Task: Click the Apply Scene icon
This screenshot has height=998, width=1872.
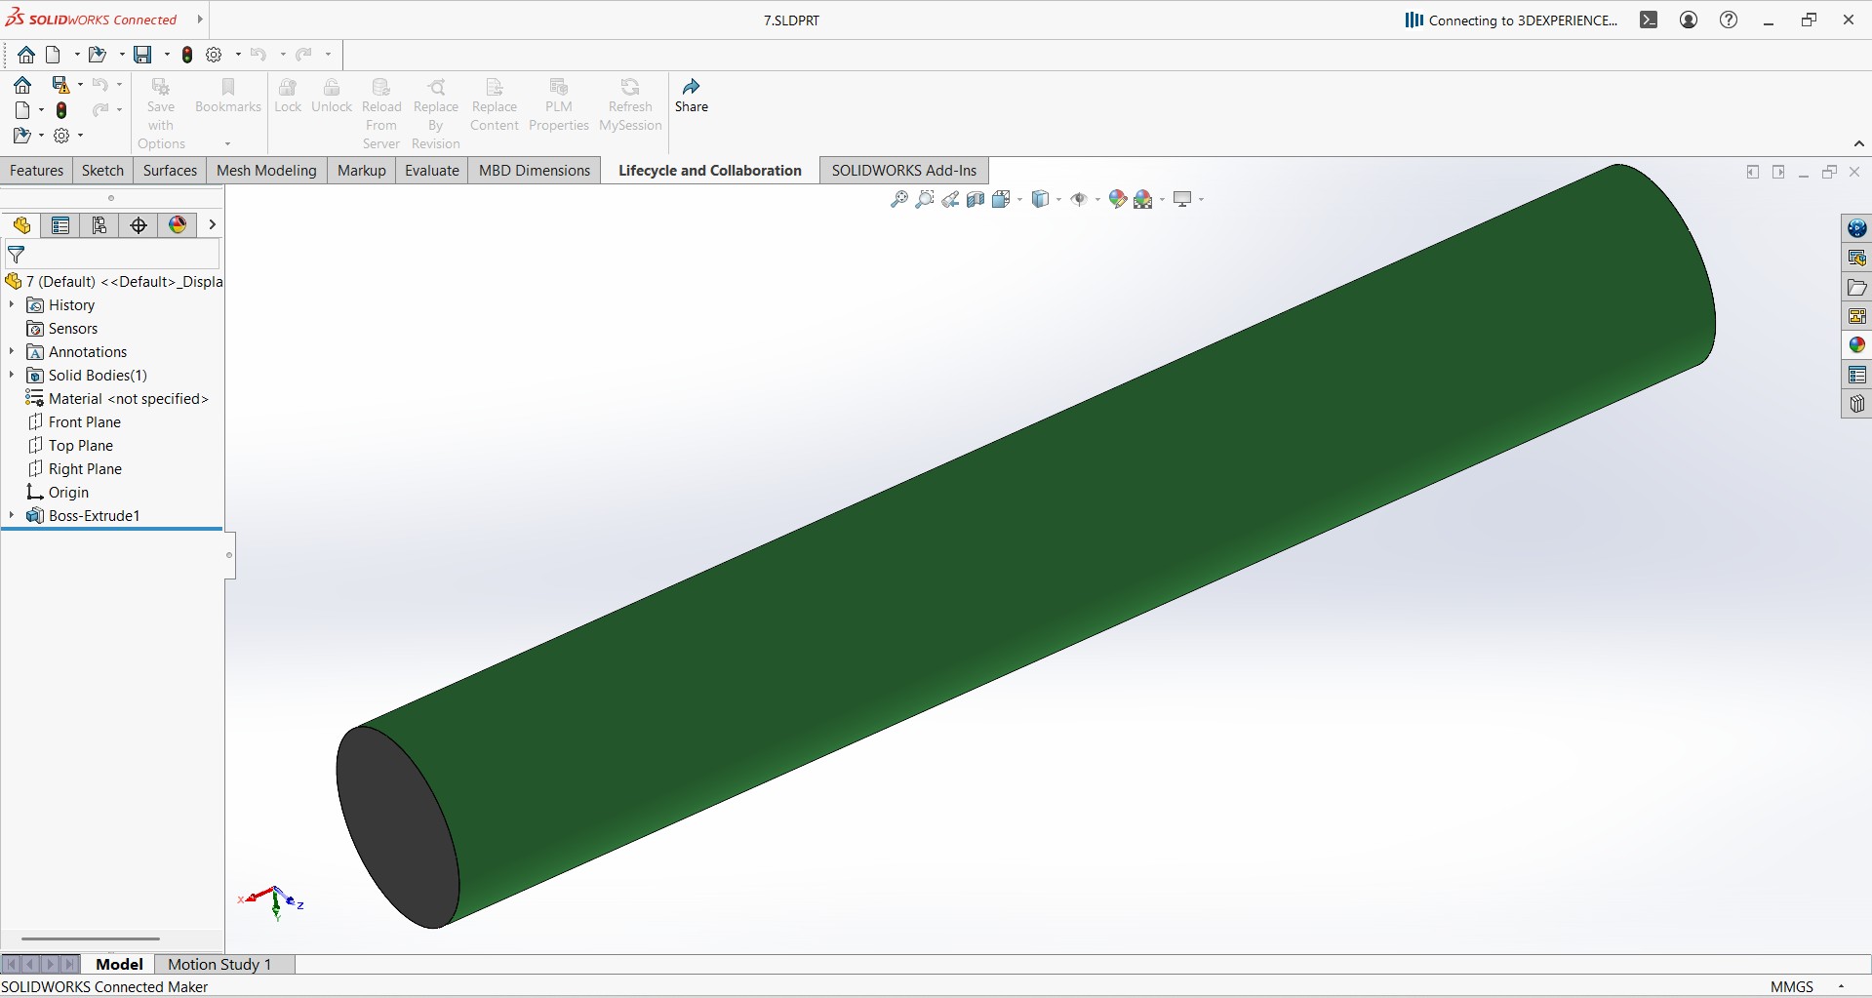Action: tap(1143, 199)
